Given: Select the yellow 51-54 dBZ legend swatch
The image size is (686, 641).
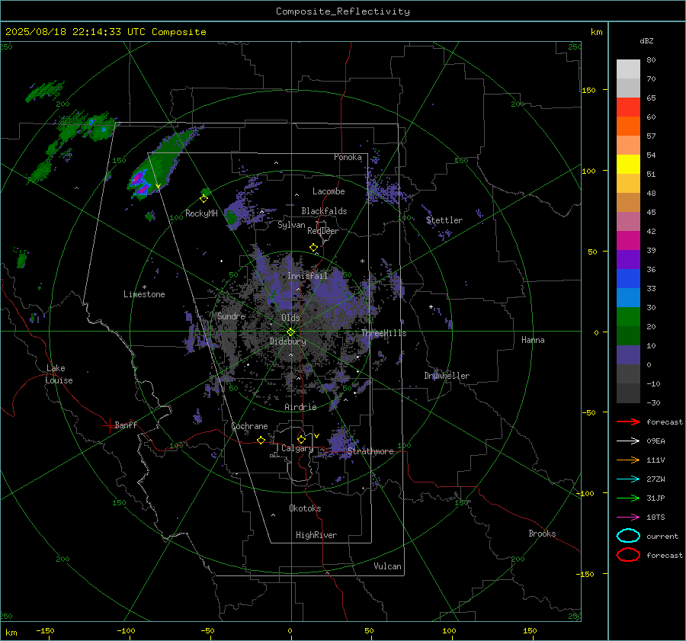Looking at the screenshot, I should coord(628,165).
